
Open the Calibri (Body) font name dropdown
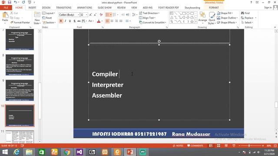(x=78, y=15)
